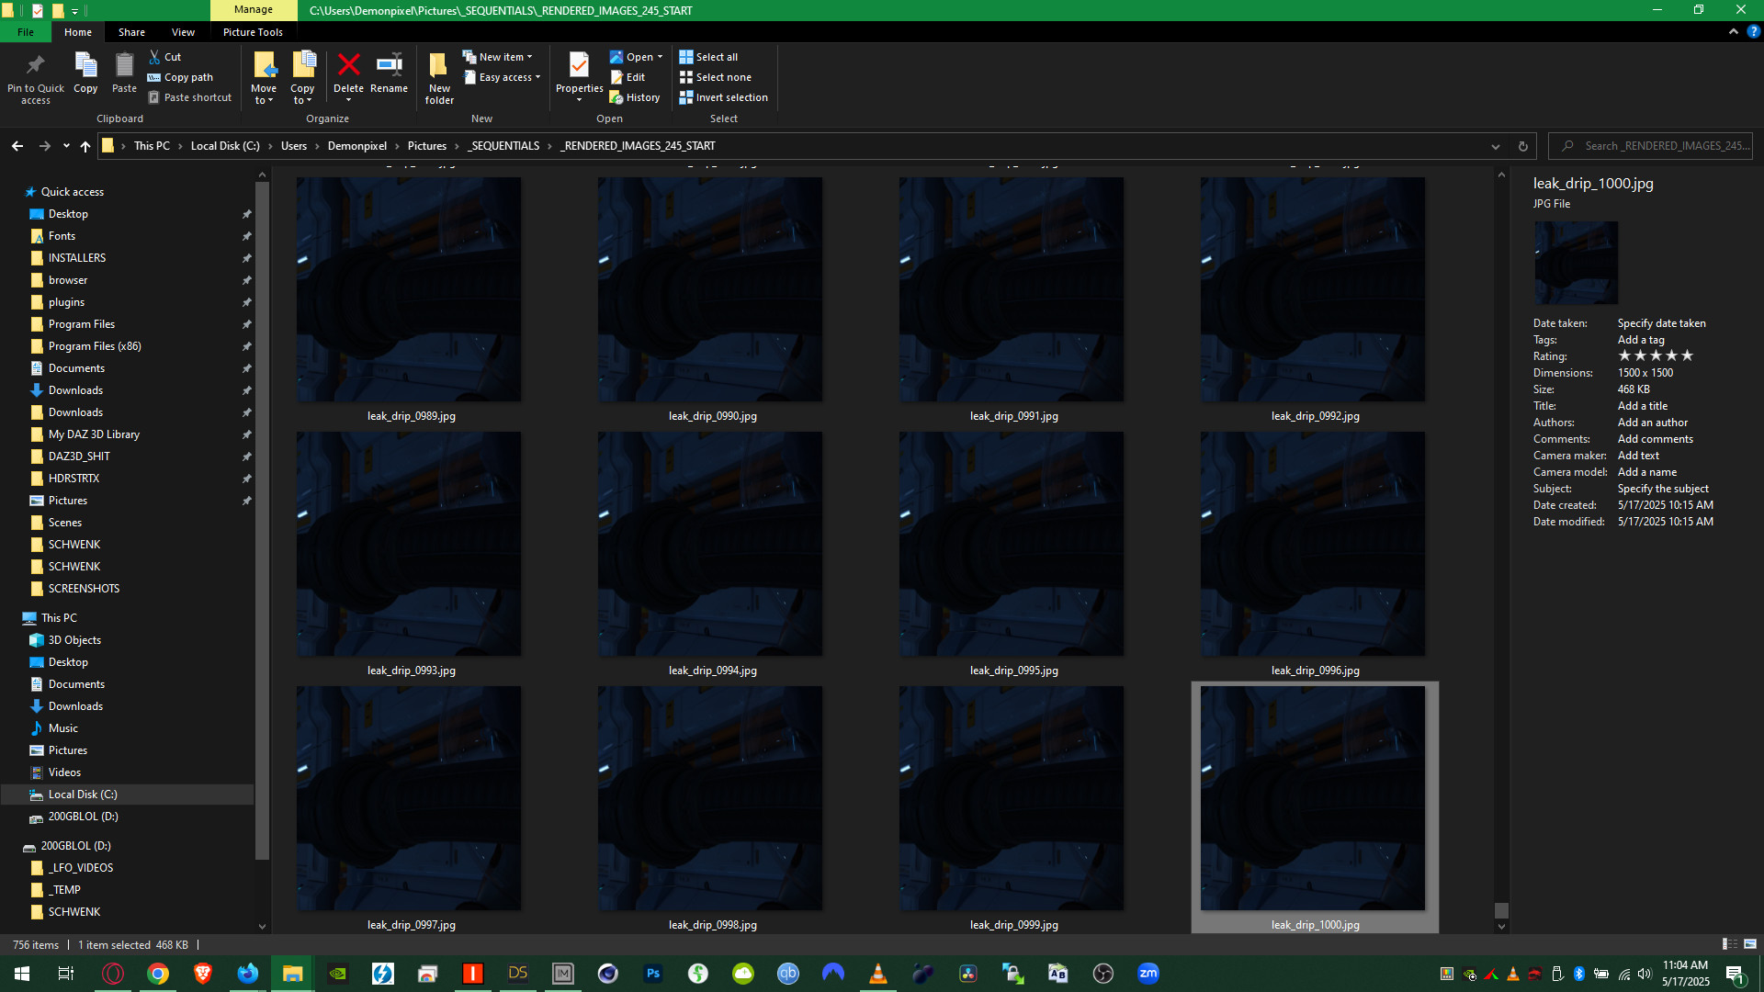Expand the Easy access dropdown
1764x992 pixels.
[x=502, y=77]
